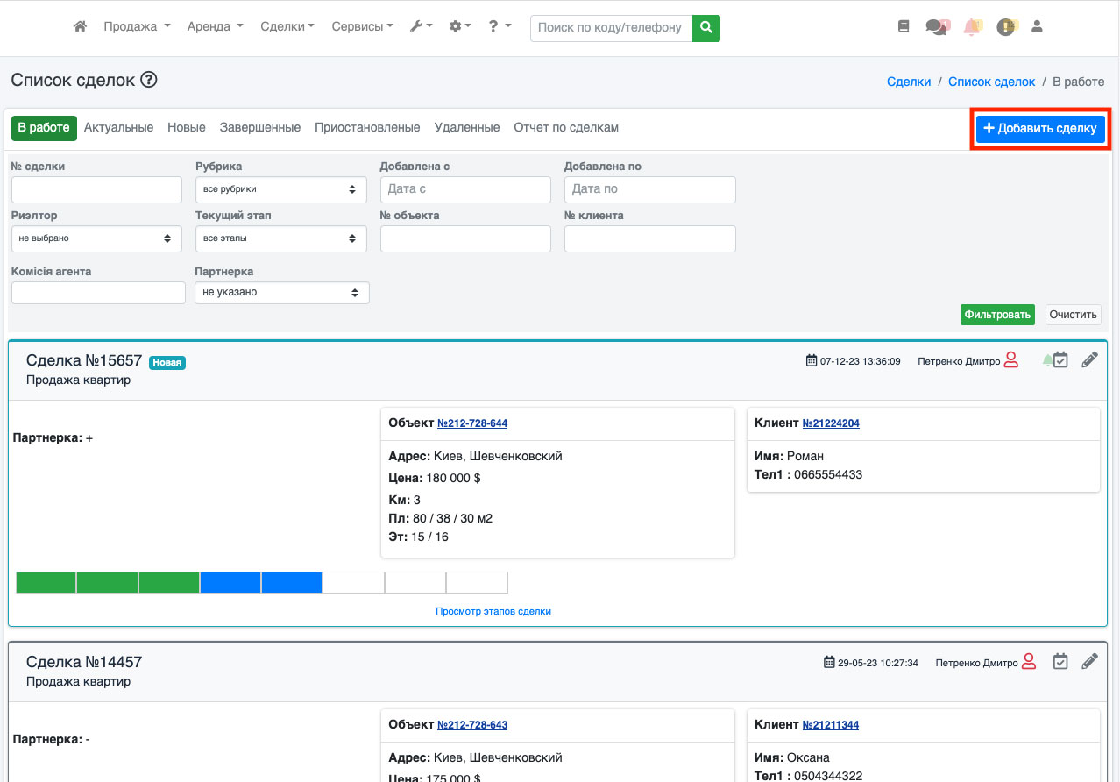Open the user profile icon

point(1037,27)
